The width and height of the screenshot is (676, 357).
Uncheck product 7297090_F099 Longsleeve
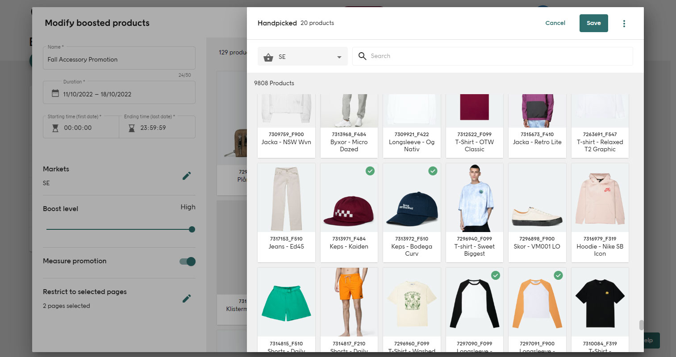496,275
